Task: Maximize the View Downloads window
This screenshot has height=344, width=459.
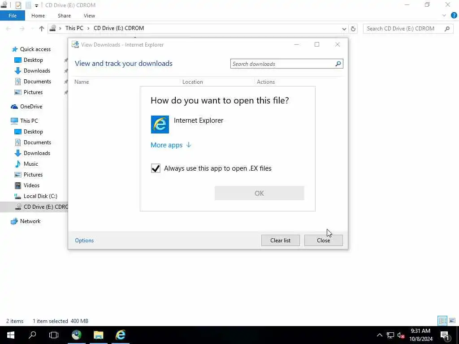Action: [317, 44]
